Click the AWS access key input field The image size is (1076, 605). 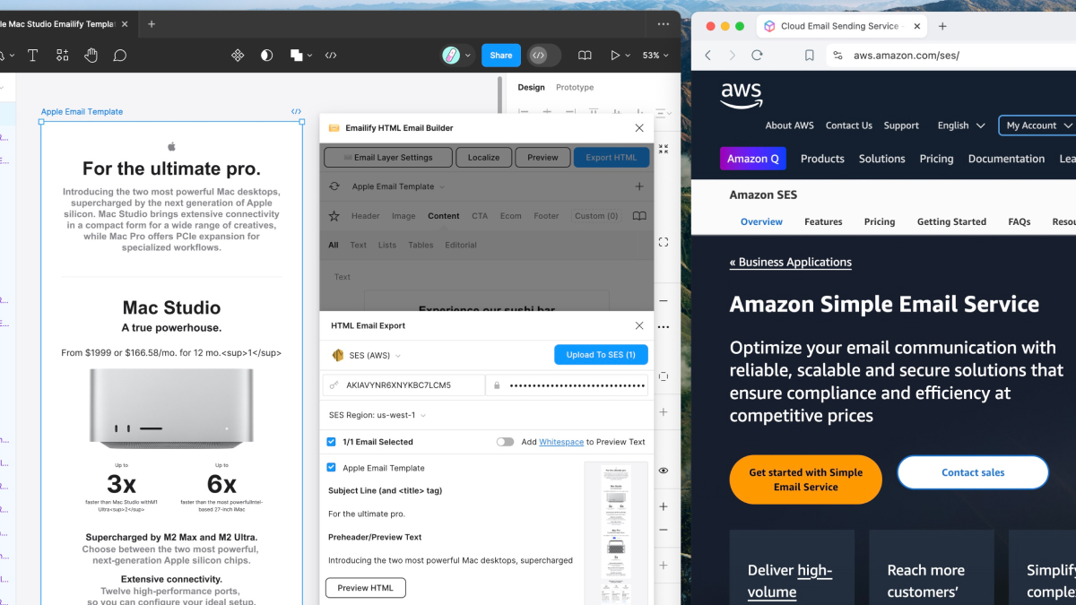403,385
